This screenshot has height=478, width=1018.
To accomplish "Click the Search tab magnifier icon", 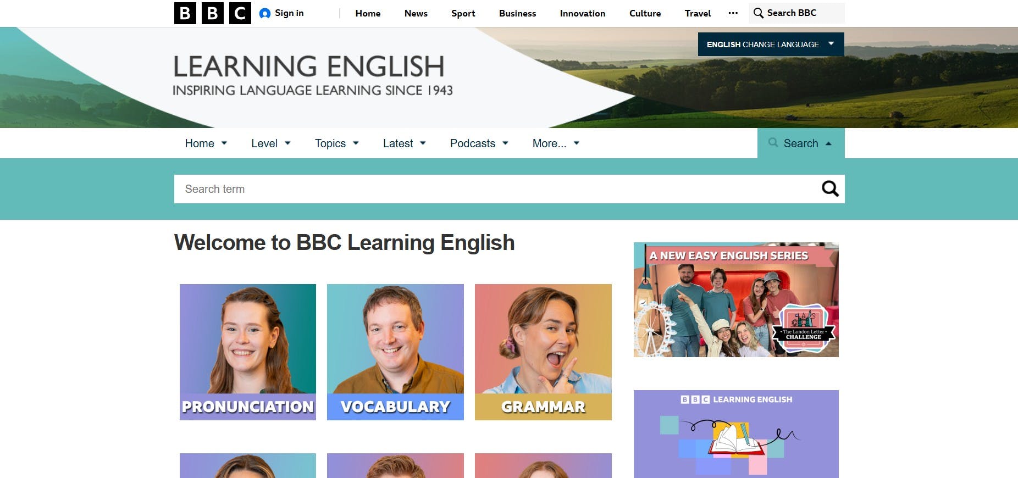I will coord(773,143).
